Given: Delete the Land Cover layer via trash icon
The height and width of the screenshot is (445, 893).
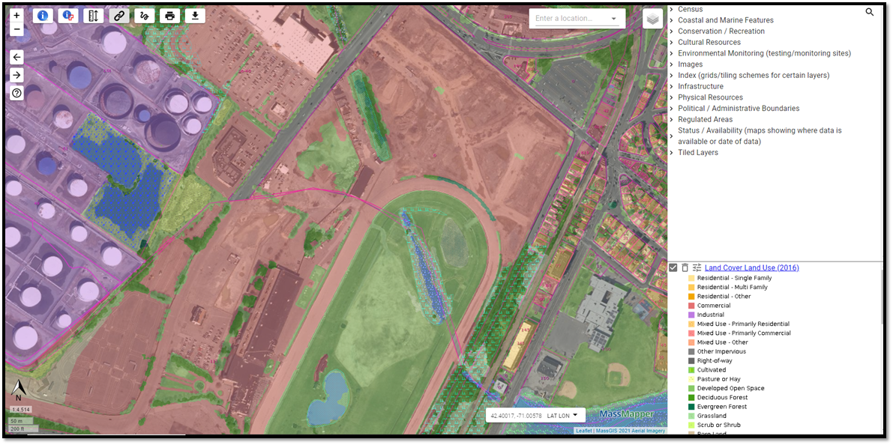Looking at the screenshot, I should (685, 267).
